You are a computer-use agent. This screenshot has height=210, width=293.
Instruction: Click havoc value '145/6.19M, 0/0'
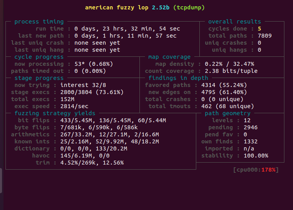pos(85,156)
